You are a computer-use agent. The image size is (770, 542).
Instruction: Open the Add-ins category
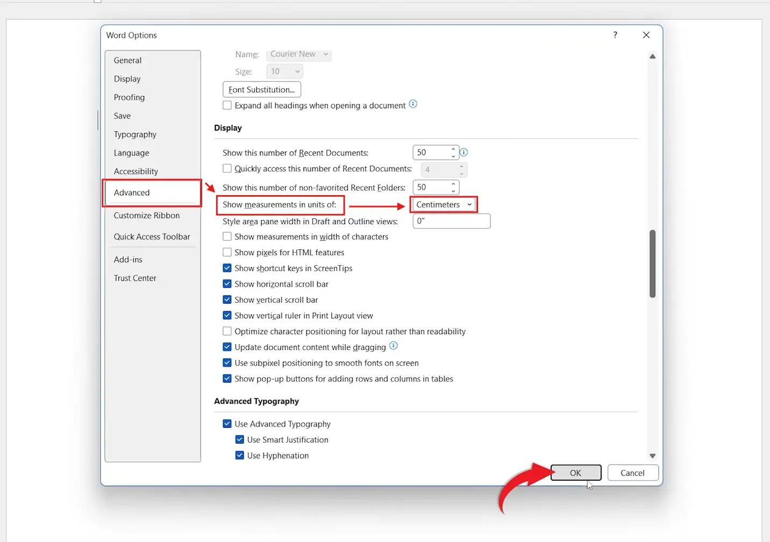(x=153, y=260)
